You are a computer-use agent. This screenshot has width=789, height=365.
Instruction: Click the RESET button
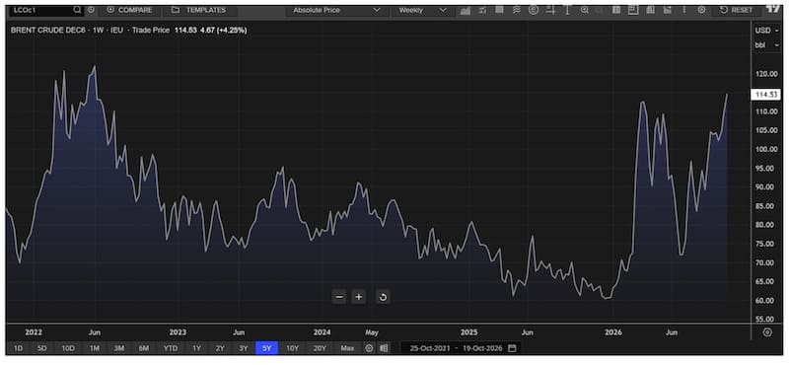coord(737,10)
